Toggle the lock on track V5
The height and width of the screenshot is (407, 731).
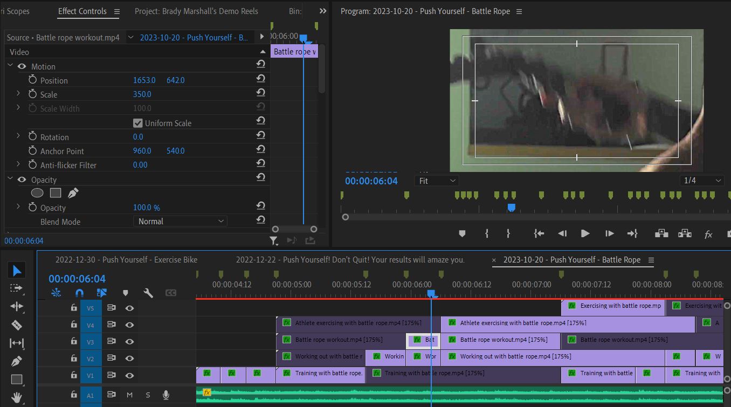click(x=73, y=308)
